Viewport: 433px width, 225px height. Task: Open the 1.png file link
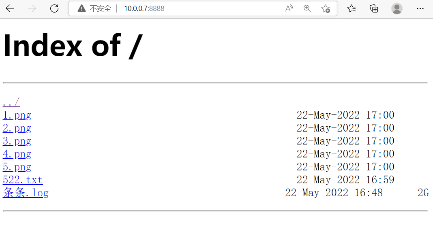tap(17, 115)
